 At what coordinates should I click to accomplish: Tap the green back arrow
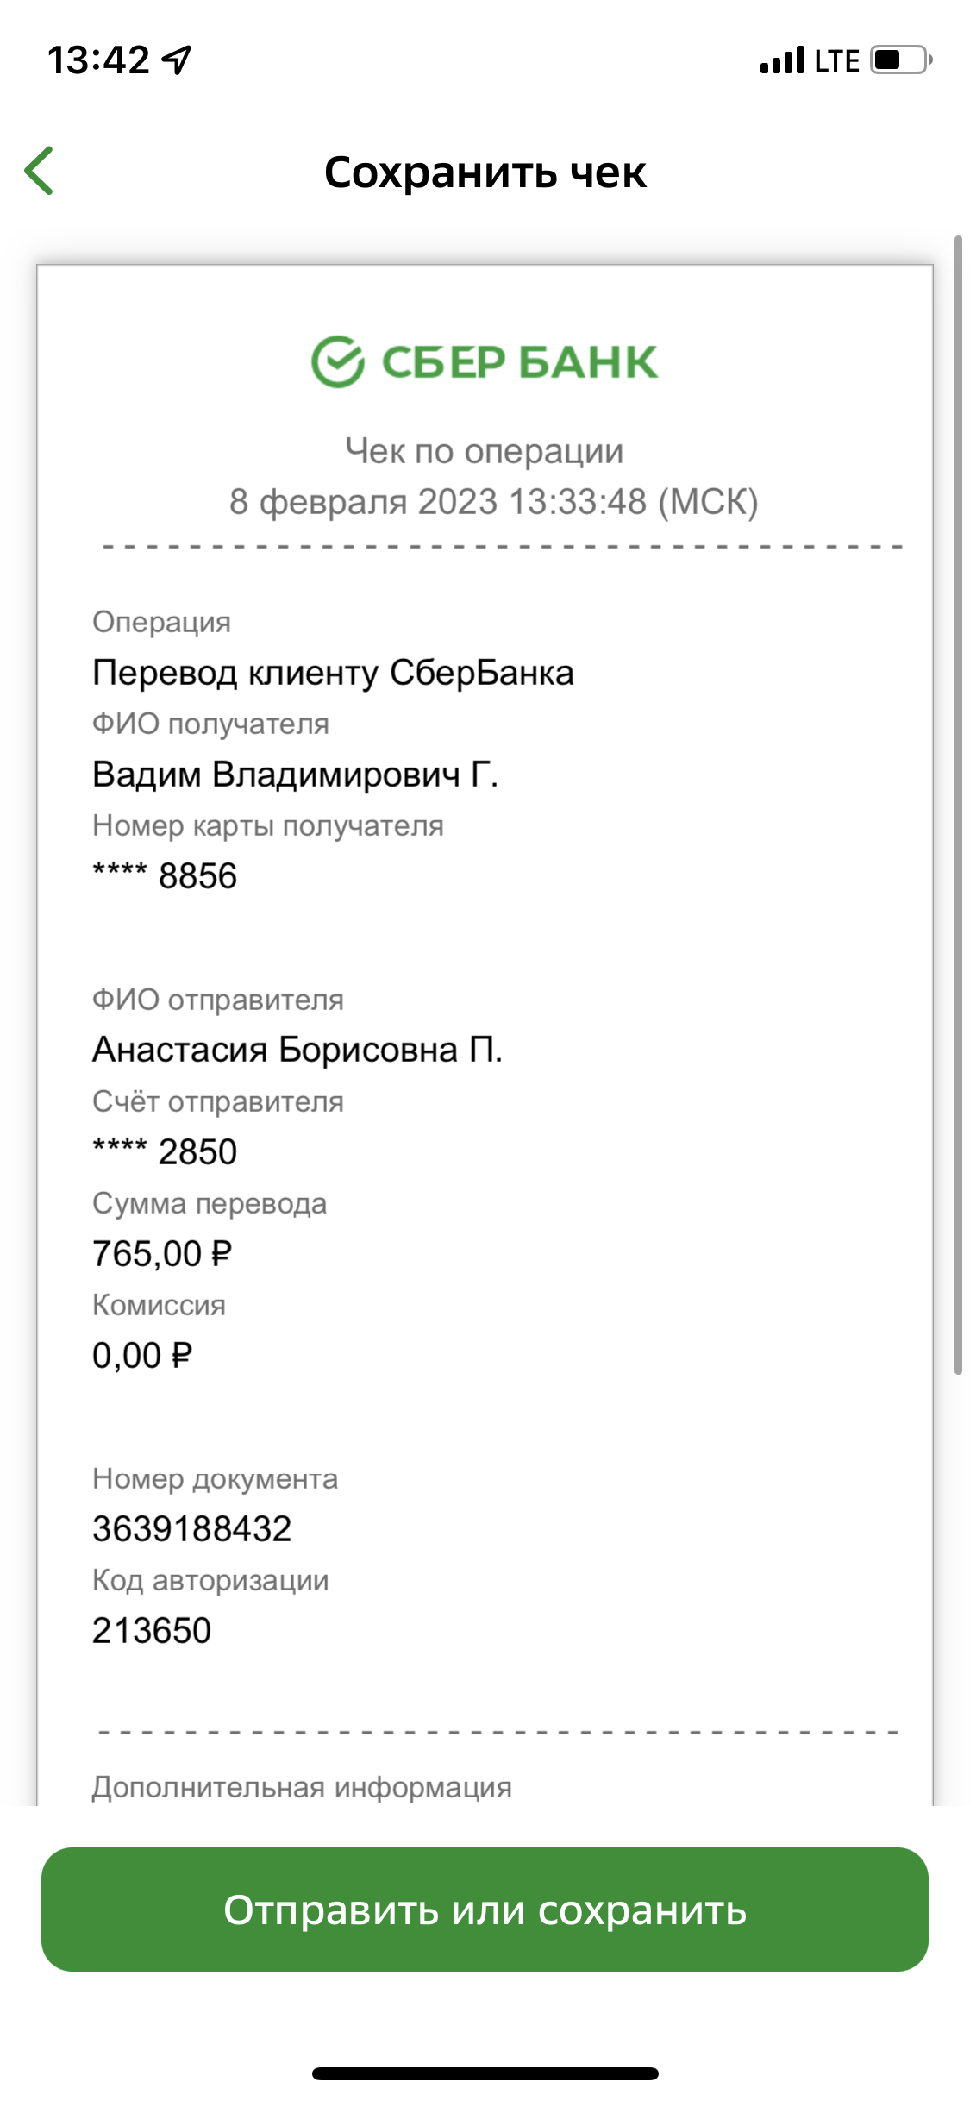(39, 171)
